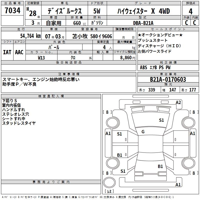
Task: Select the B1 dent mark above the lower-right wheel
Action: pyautogui.click(x=160, y=166)
